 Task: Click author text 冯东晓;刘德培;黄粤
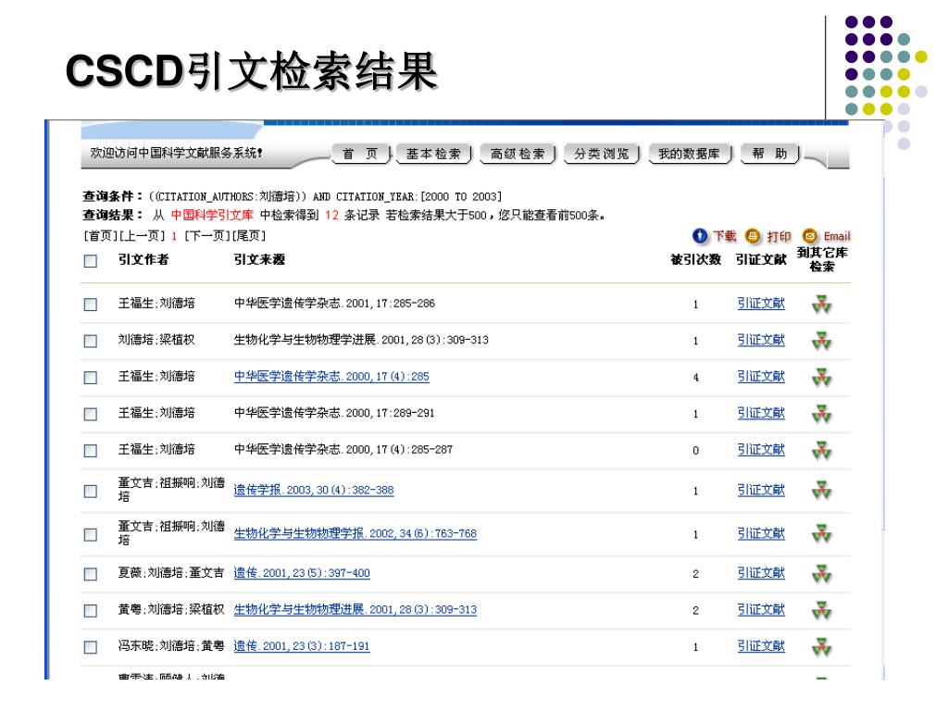click(171, 645)
